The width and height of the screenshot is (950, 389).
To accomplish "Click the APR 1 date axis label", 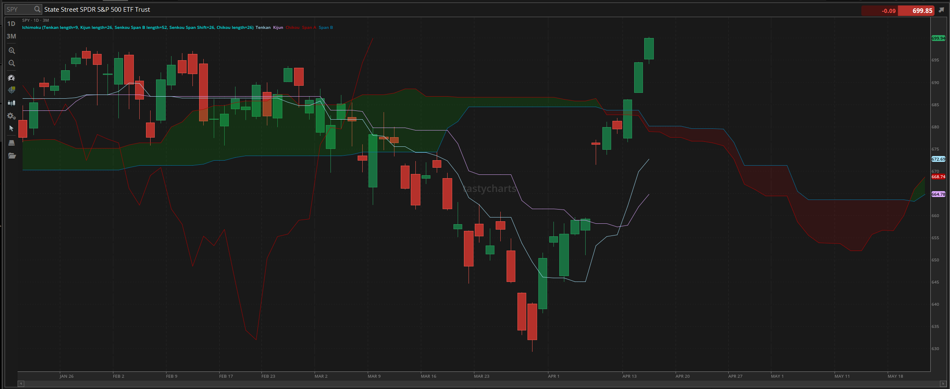I will (553, 376).
